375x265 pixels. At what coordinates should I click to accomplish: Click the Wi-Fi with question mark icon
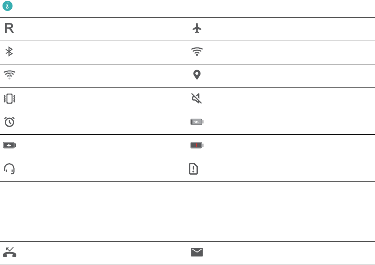tap(9, 75)
